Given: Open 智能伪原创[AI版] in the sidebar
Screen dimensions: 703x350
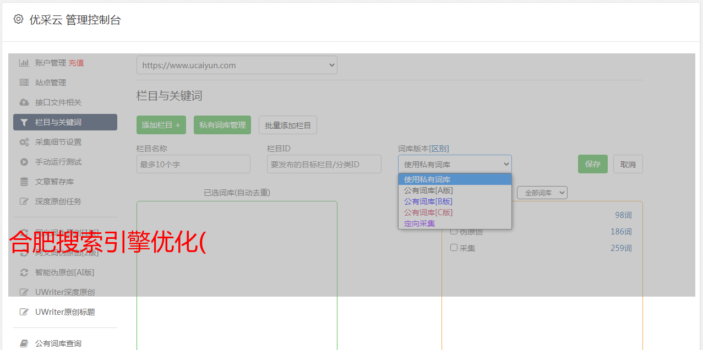Looking at the screenshot, I should 65,272.
